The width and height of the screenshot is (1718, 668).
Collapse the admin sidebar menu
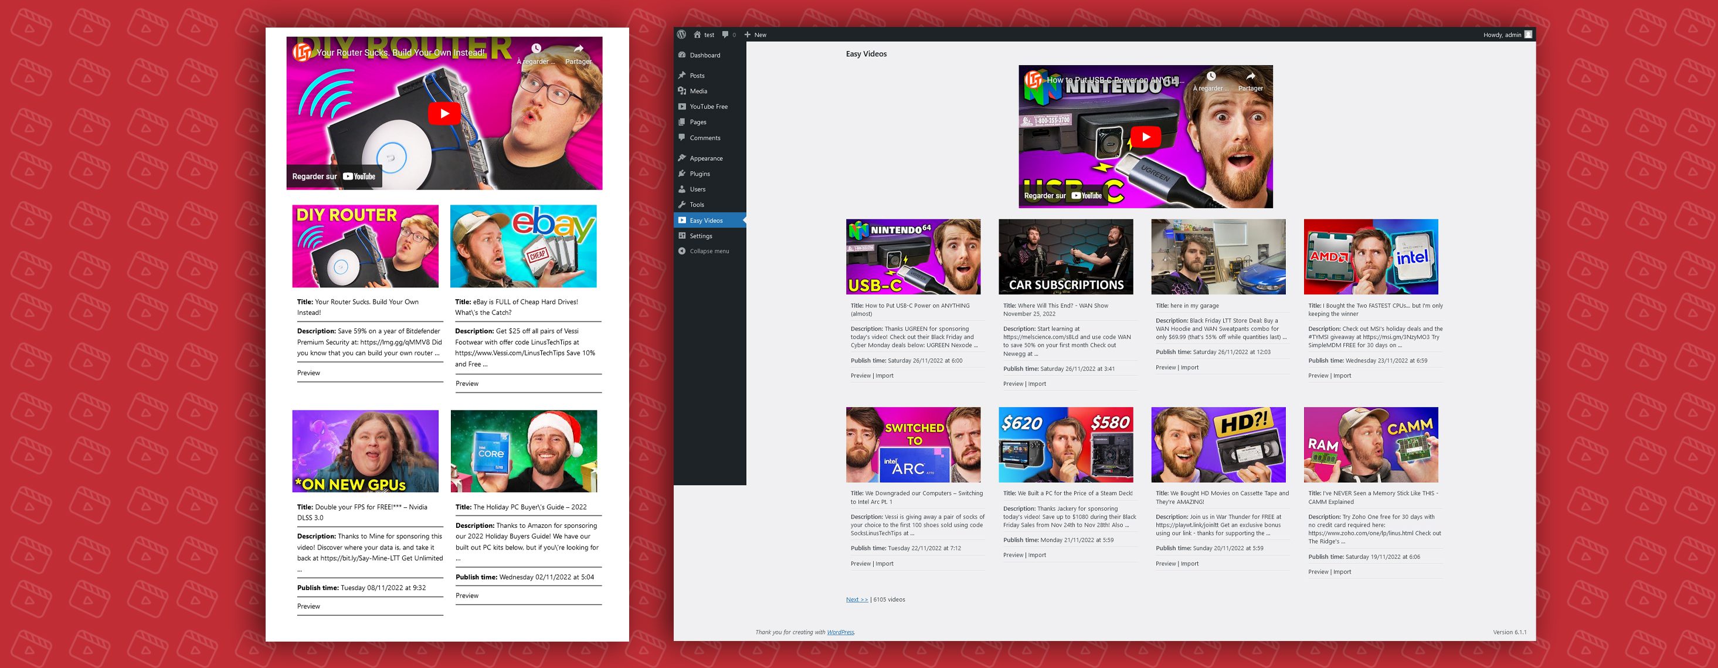(x=709, y=251)
